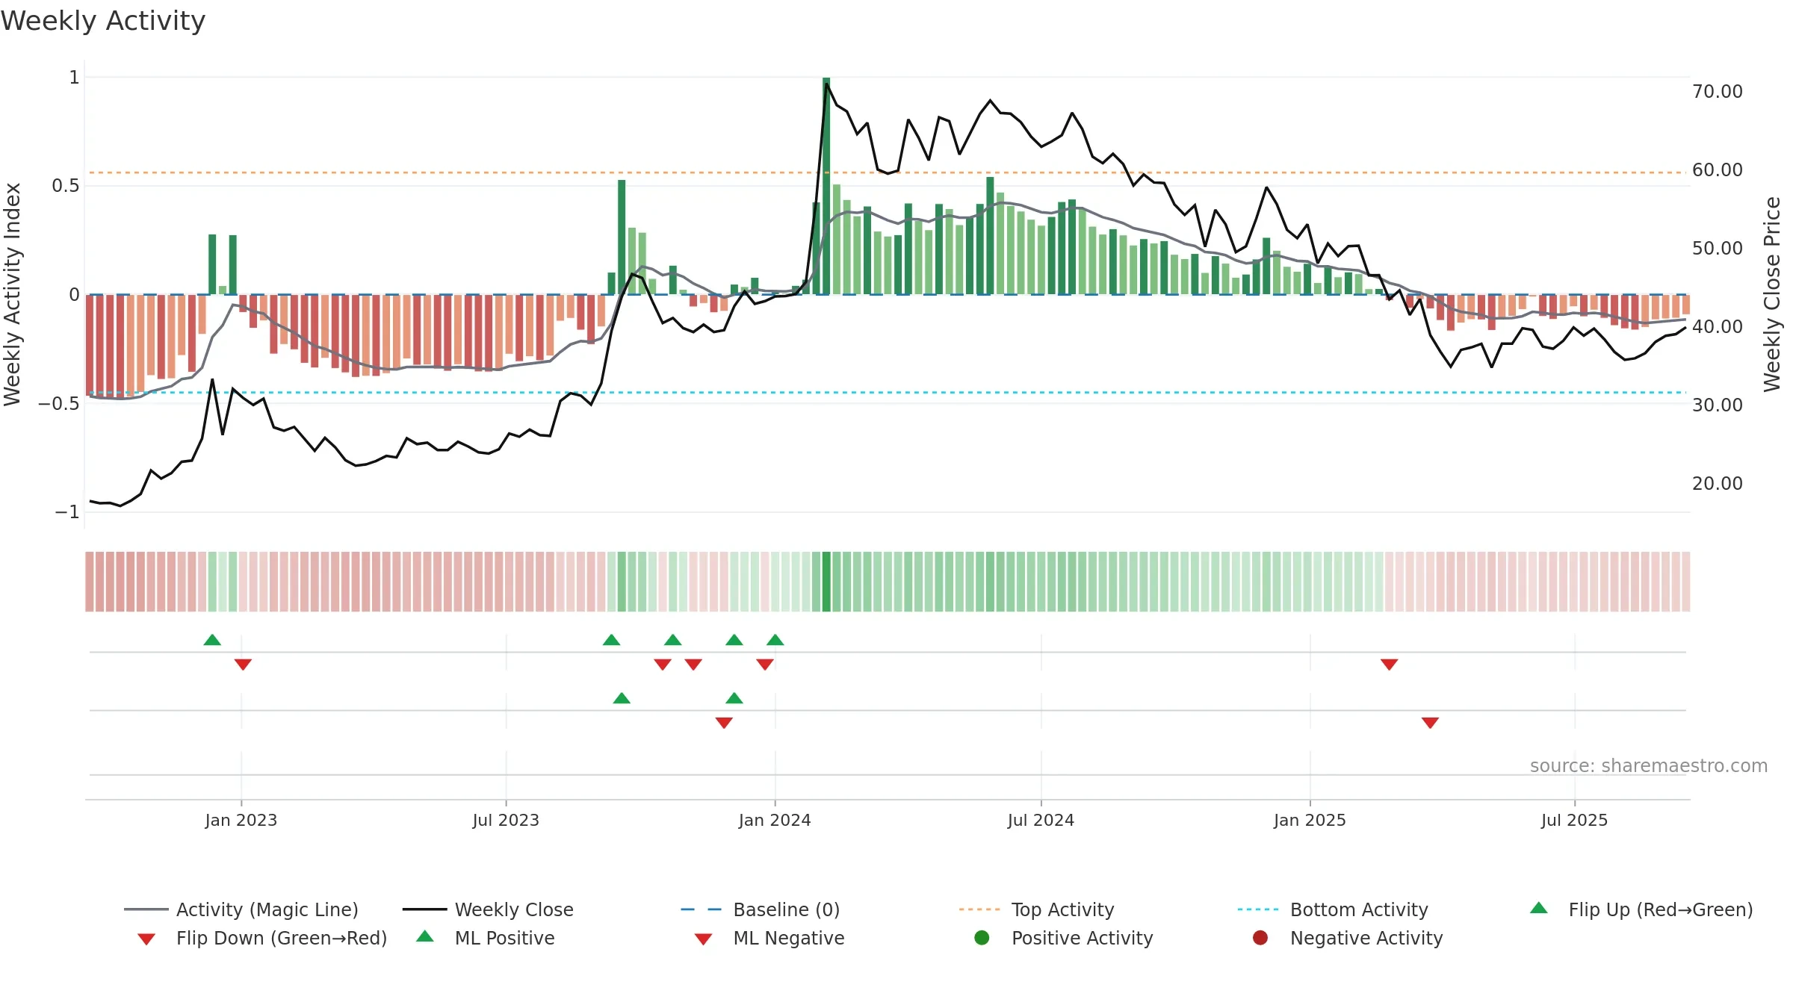Image resolution: width=1793 pixels, height=1008 pixels.
Task: Click the Bottom Activity legend icon
Action: (1258, 909)
